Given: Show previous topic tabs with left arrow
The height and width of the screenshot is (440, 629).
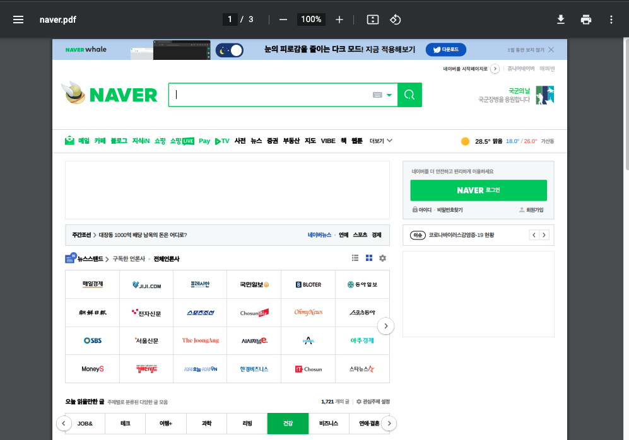Looking at the screenshot, I should (64, 423).
